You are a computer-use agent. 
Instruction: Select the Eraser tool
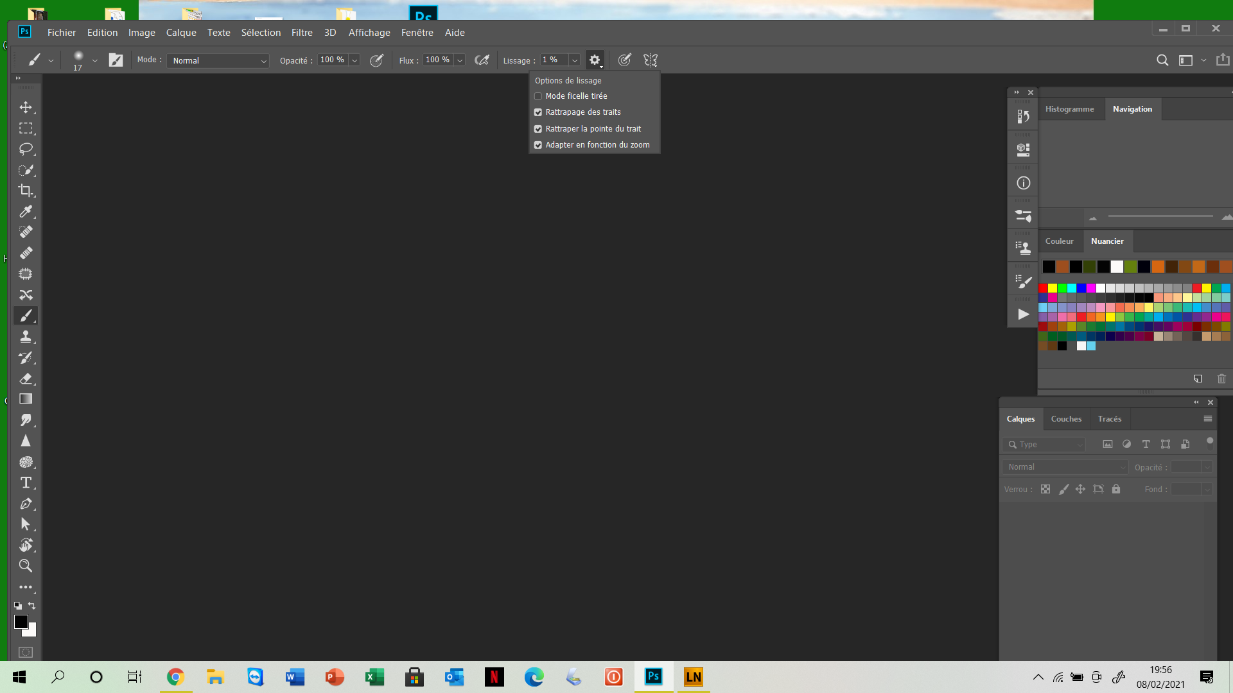(x=26, y=378)
